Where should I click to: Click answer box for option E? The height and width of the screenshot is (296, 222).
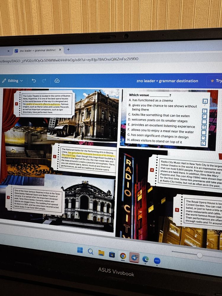[x=204, y=127]
